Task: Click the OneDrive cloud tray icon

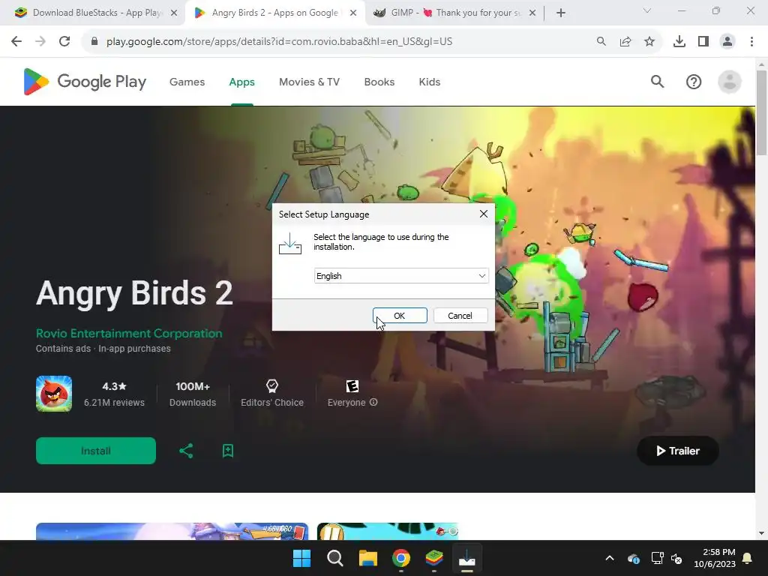Action: [633, 558]
